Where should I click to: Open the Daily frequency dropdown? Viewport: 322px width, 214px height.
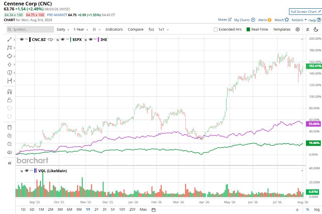[63, 29]
